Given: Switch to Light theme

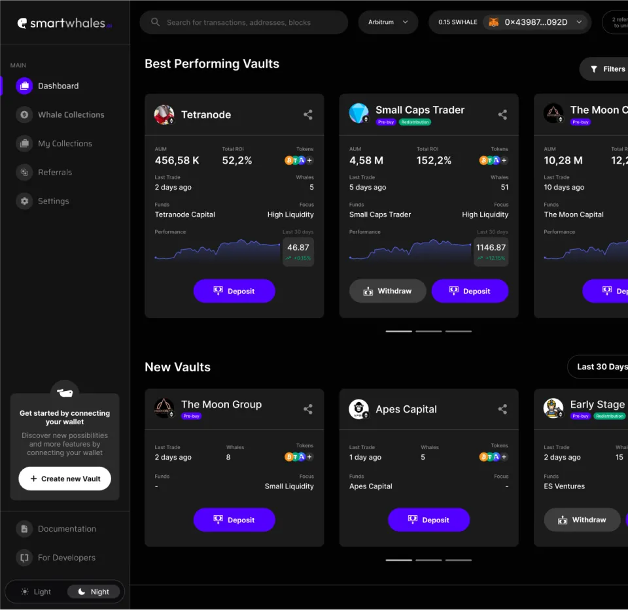Looking at the screenshot, I should point(37,592).
